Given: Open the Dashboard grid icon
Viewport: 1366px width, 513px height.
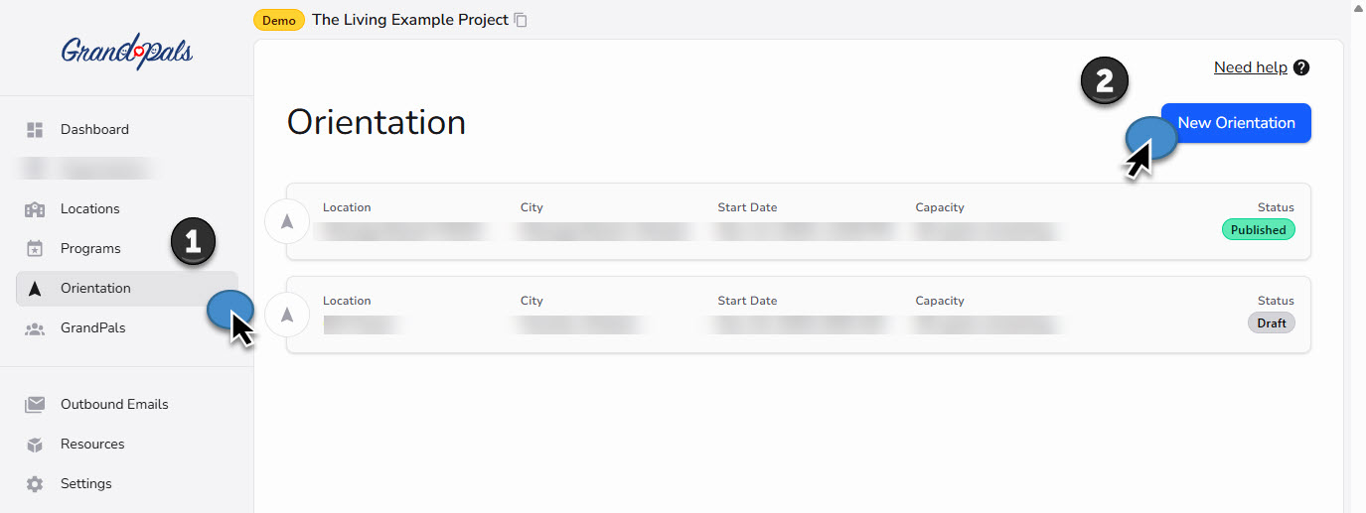Looking at the screenshot, I should click(35, 129).
